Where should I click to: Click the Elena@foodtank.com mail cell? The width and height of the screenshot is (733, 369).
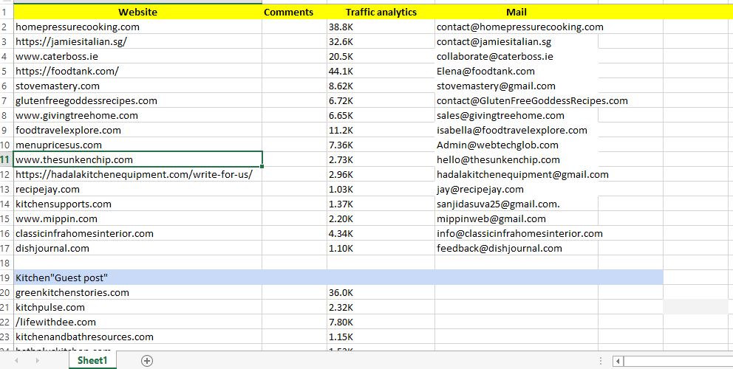pyautogui.click(x=485, y=71)
